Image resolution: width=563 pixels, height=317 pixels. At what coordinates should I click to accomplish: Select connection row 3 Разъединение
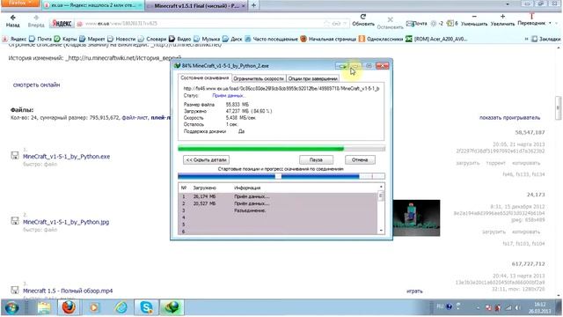(278, 210)
